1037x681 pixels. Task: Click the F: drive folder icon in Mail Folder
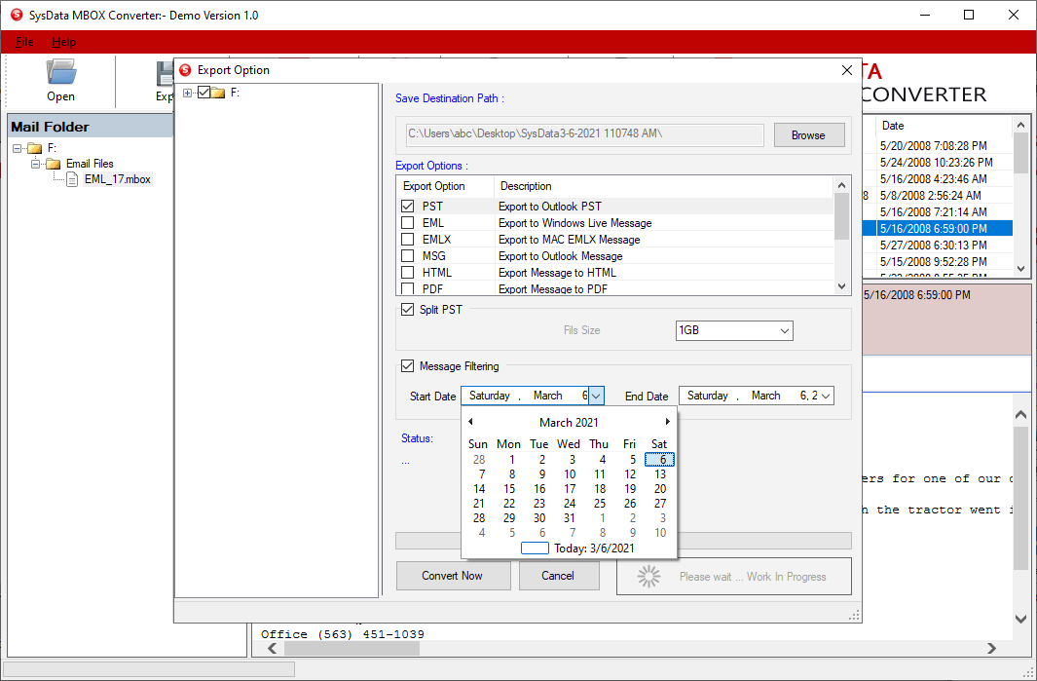tap(34, 148)
